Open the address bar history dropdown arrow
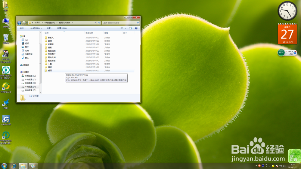Screen dimensions: 301x169 [x=95, y=23]
